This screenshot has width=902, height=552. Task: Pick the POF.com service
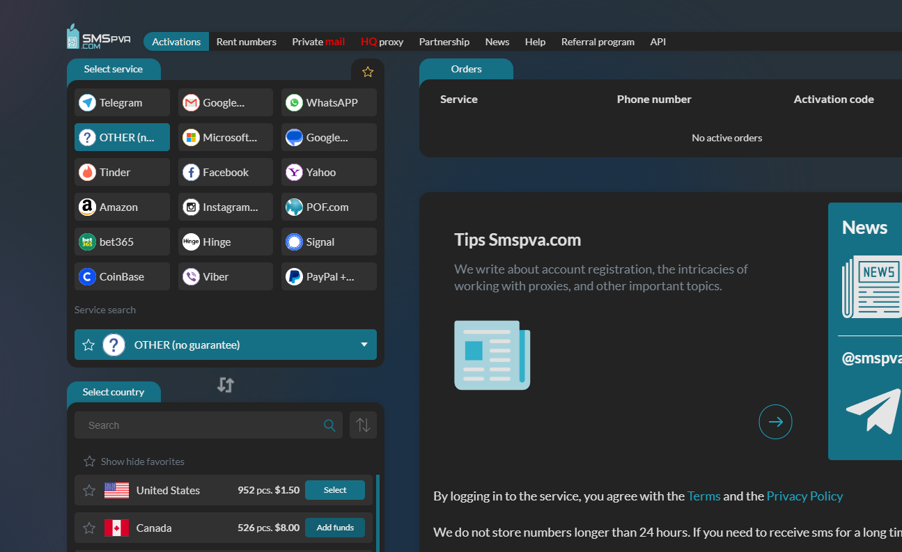[329, 207]
